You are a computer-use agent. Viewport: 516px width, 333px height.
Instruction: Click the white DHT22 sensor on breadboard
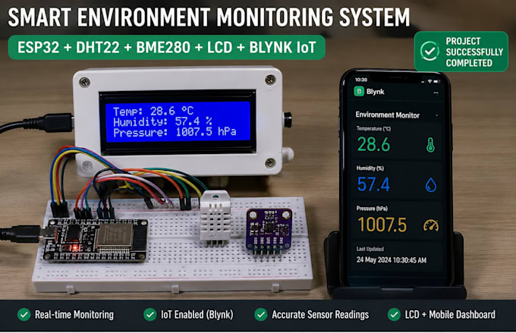click(x=216, y=217)
